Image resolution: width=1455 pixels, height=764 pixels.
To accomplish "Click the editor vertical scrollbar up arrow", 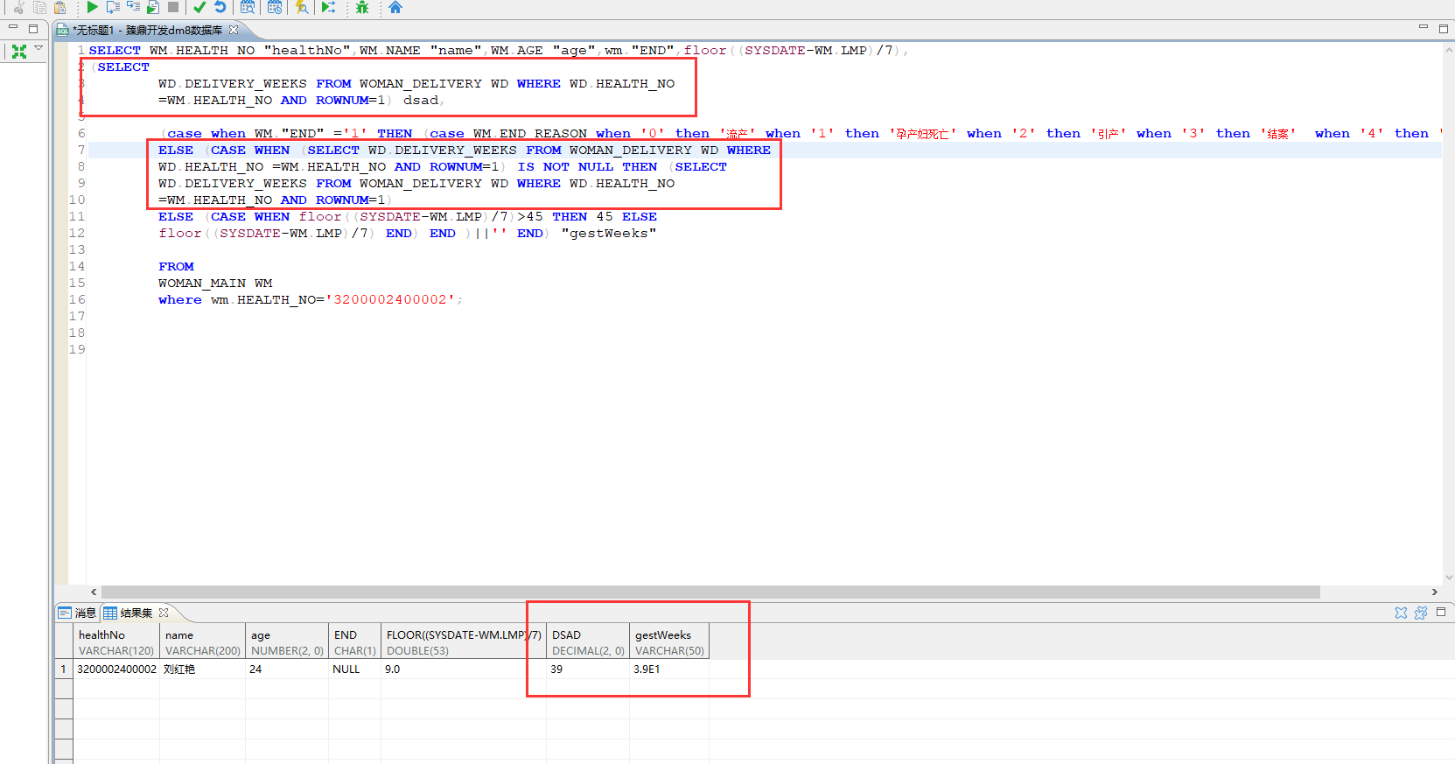I will (1450, 50).
